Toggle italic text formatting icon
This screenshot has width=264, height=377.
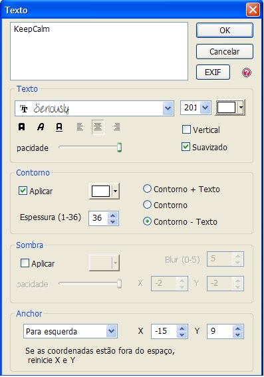(41, 127)
